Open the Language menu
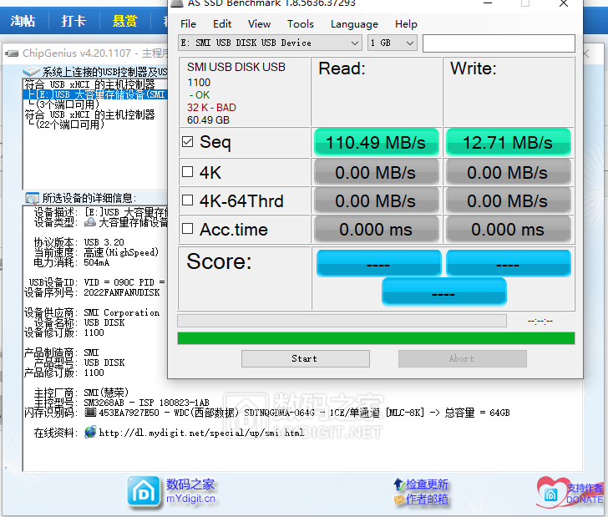The width and height of the screenshot is (608, 517). click(x=354, y=24)
